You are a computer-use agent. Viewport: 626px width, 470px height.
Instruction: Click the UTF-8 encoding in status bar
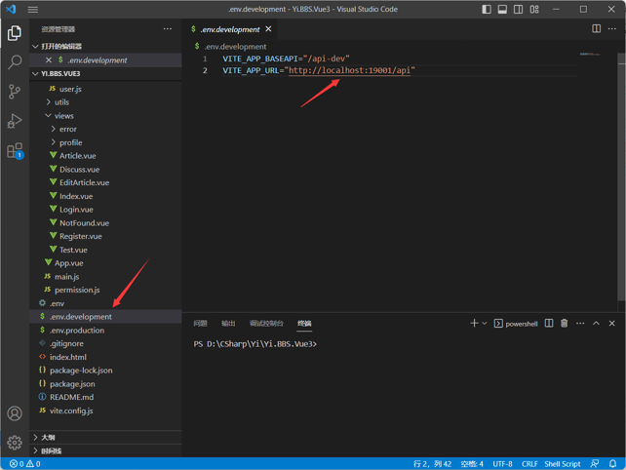[502, 464]
